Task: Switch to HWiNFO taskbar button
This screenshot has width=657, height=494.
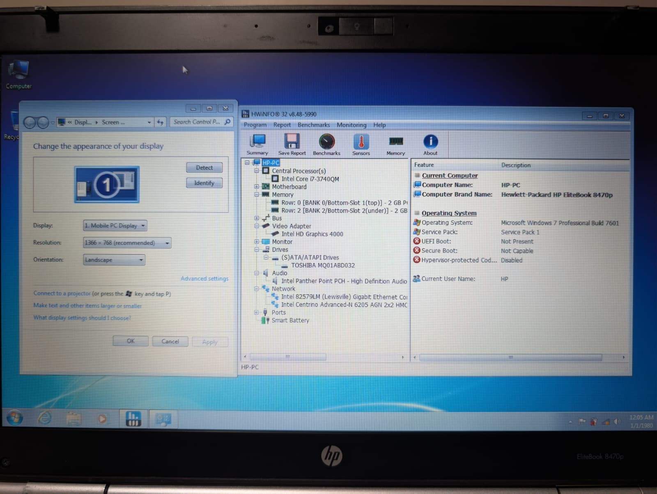Action: click(x=133, y=419)
